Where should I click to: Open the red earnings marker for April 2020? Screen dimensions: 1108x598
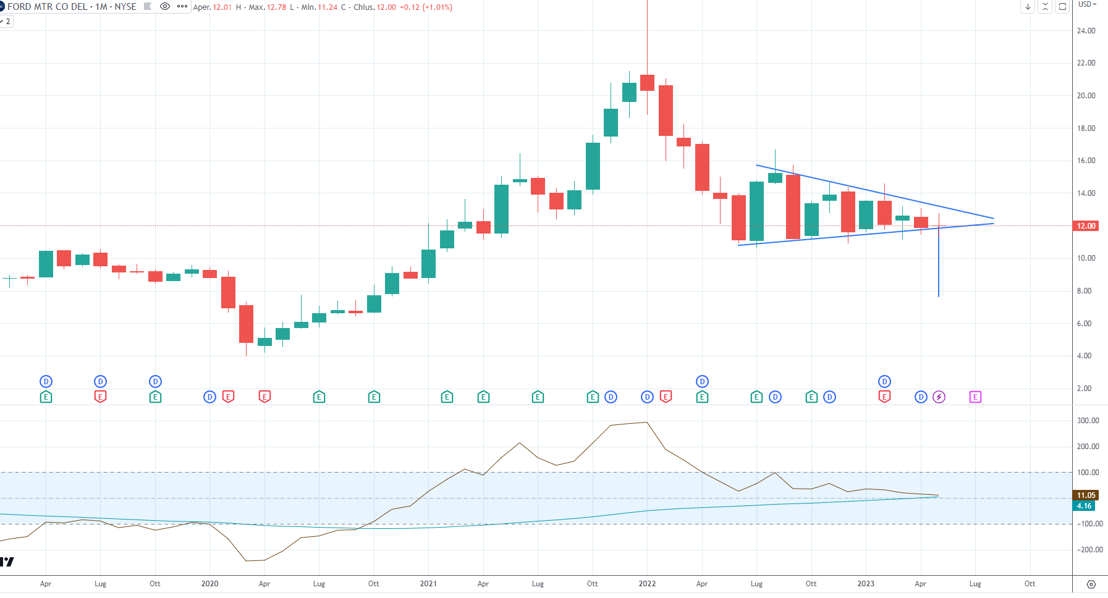(264, 397)
